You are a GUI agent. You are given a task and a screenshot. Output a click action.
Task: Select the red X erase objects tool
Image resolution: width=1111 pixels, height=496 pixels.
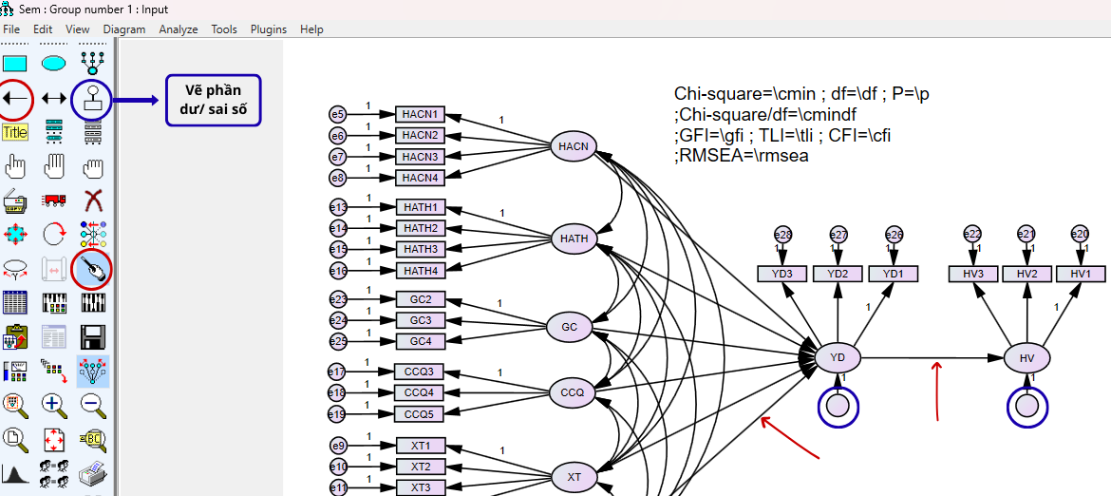[92, 200]
